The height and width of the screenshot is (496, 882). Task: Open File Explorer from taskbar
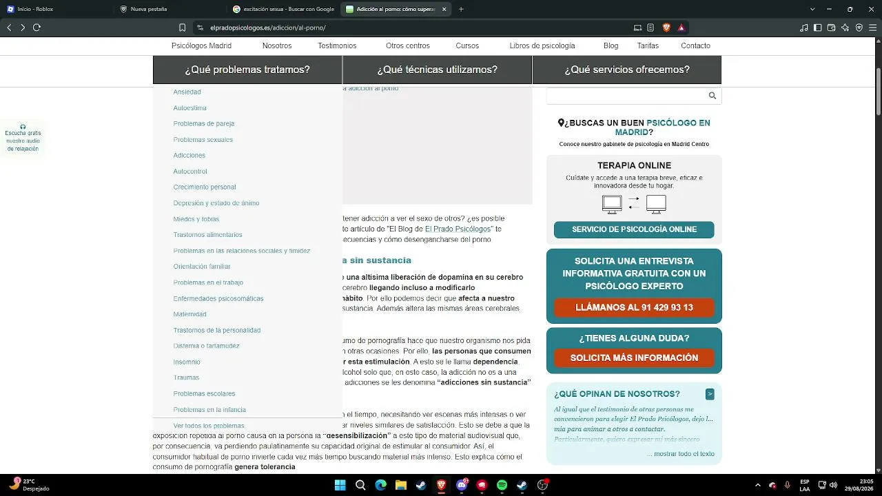[x=400, y=485]
